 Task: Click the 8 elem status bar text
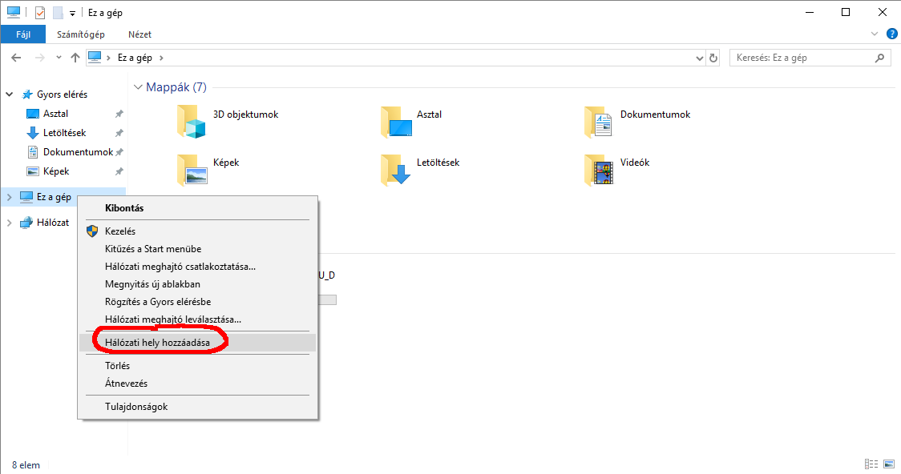[26, 465]
